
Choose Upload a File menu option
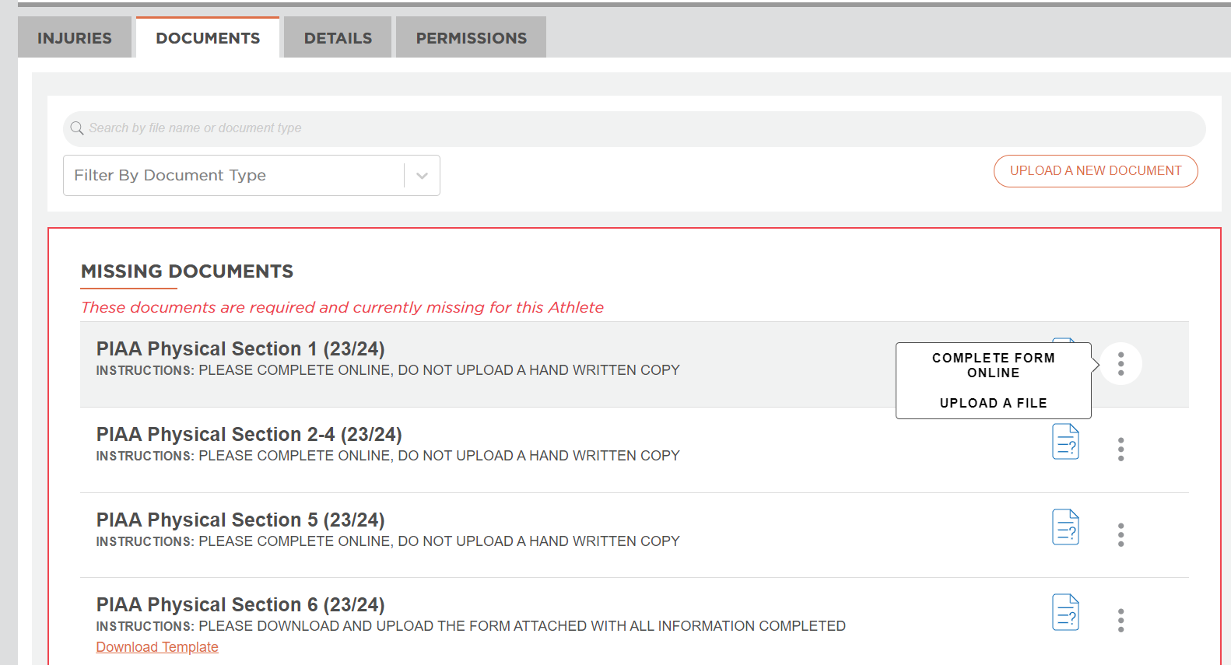pyautogui.click(x=994, y=403)
